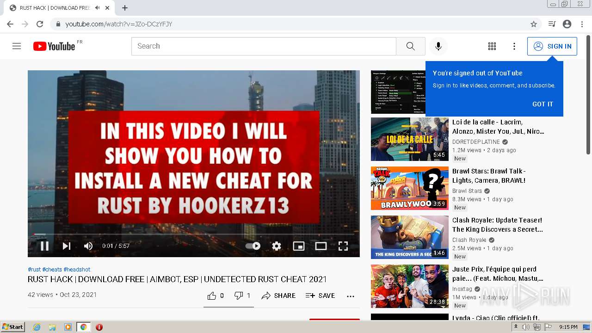Open Clash Royale Update Teaser thumbnail
This screenshot has height=333, width=592.
pos(410,237)
